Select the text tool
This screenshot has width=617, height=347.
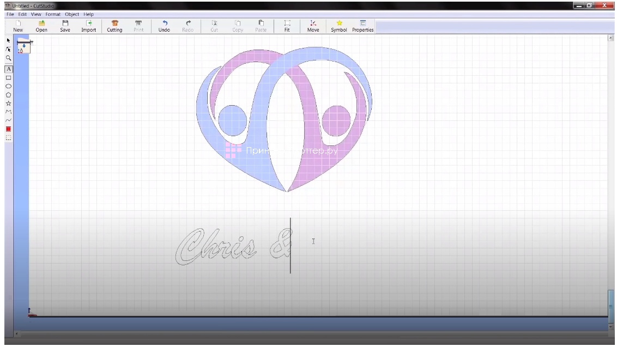pyautogui.click(x=9, y=69)
